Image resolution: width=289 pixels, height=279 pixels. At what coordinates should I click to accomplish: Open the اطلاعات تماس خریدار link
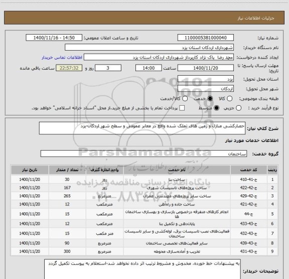point(62,58)
